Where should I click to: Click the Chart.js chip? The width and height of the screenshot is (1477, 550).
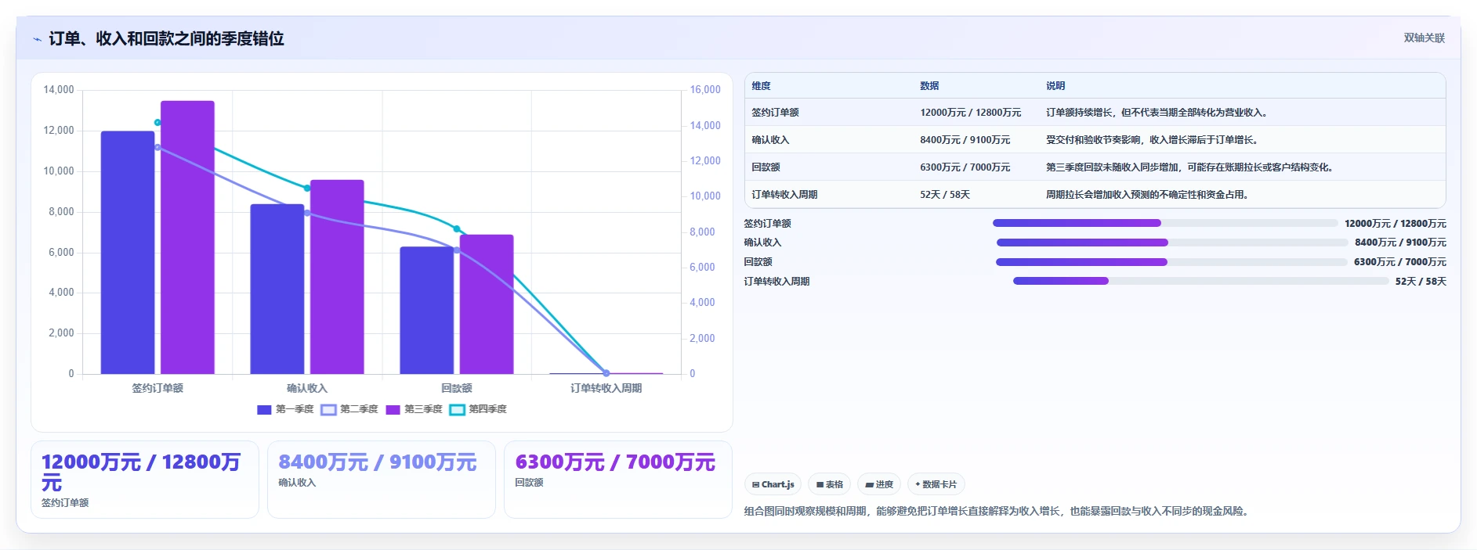[x=773, y=484]
